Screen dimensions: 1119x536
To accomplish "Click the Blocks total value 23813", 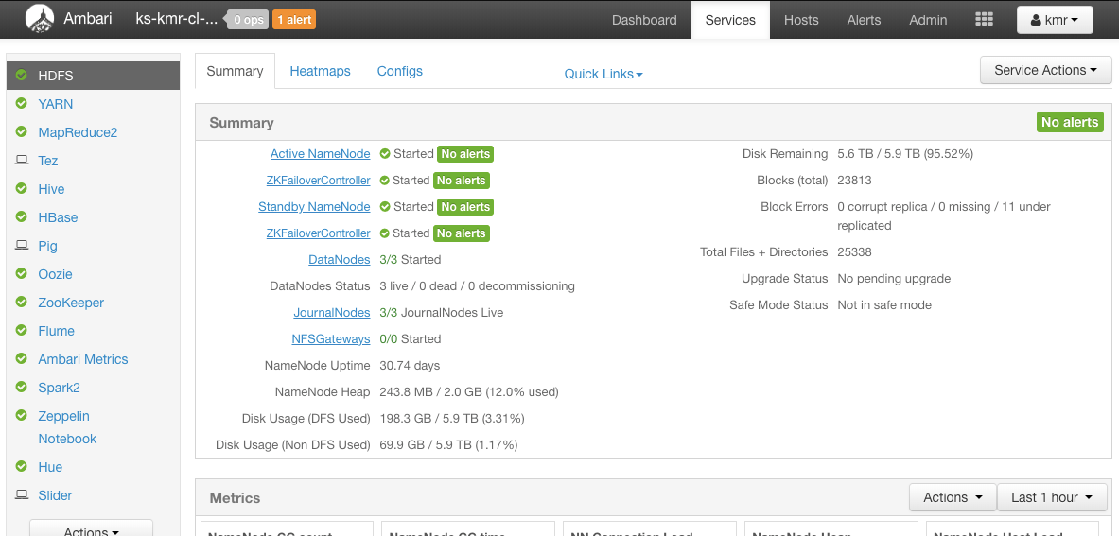I will pyautogui.click(x=854, y=181).
